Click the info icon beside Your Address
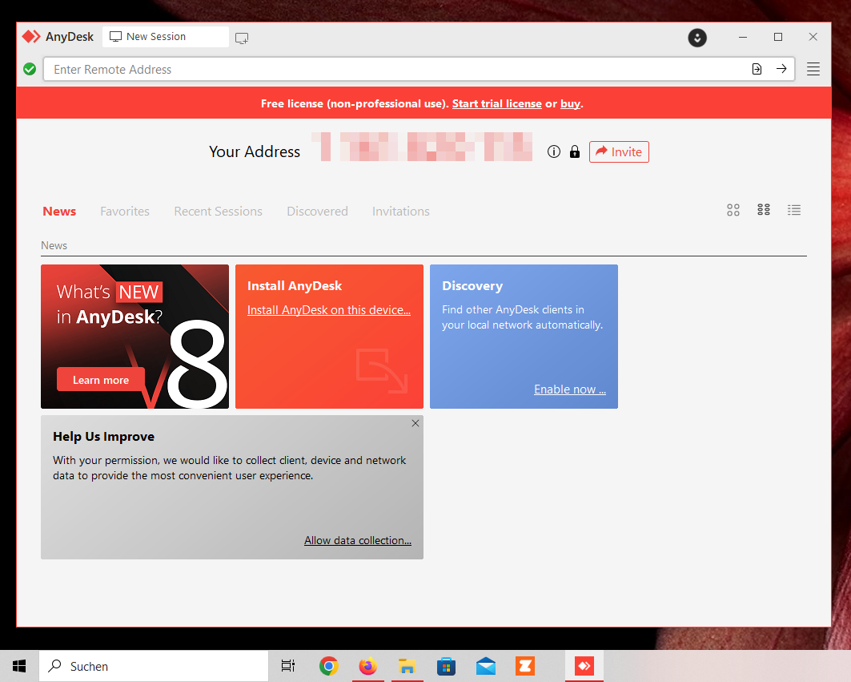The height and width of the screenshot is (682, 851). pos(553,151)
